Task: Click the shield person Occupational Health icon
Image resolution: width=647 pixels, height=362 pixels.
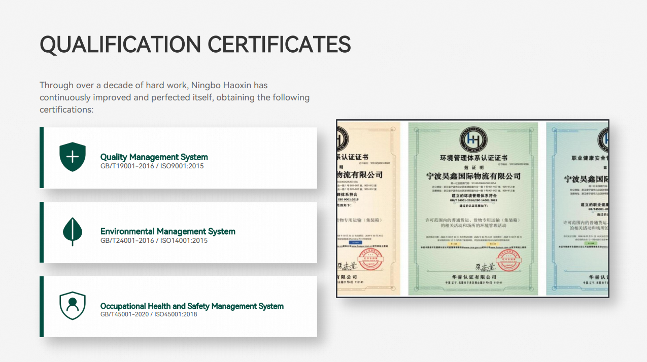Action: [73, 306]
